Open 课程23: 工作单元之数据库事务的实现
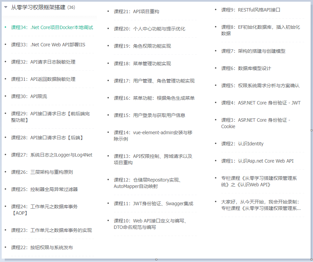This screenshot has height=262, width=313. 51,230
